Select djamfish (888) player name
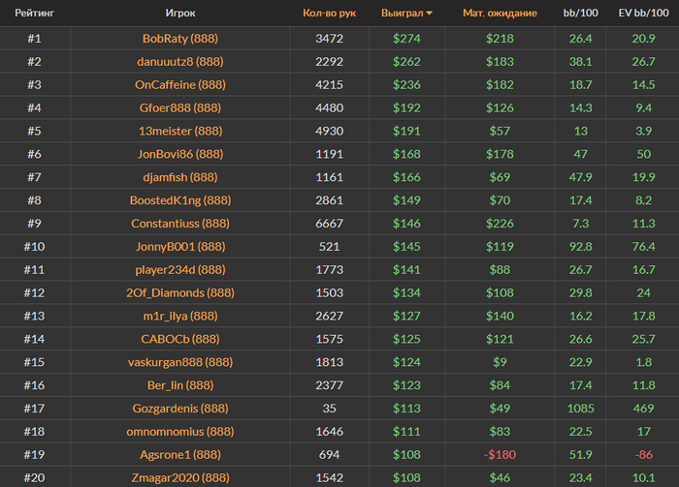This screenshot has height=487, width=679. [x=181, y=177]
